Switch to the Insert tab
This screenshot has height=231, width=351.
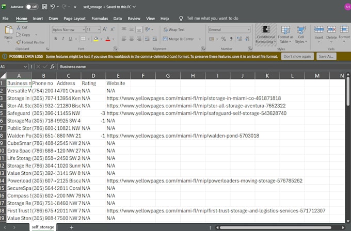tap(38, 19)
